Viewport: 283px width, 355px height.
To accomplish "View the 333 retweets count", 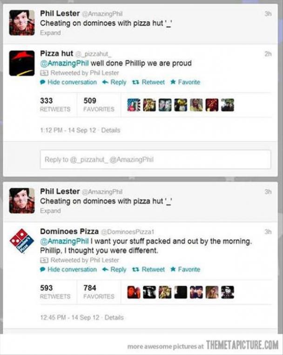I will point(55,105).
